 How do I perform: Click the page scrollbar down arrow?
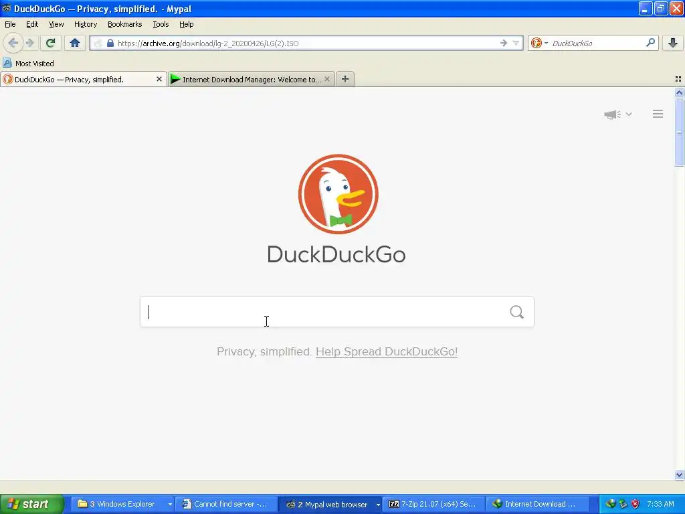point(680,475)
